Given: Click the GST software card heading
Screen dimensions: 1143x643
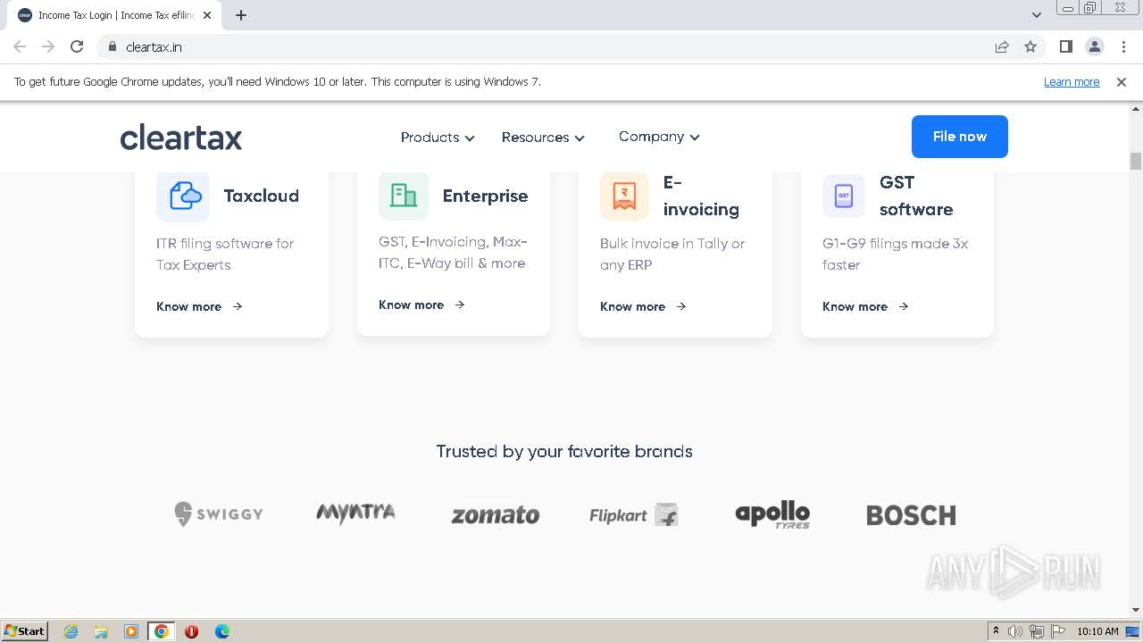Looking at the screenshot, I should [x=916, y=196].
